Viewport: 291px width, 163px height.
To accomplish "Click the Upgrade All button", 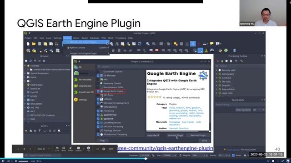I will click(153, 135).
